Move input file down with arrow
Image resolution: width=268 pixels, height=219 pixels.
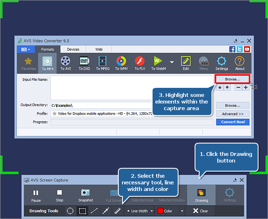(227, 87)
